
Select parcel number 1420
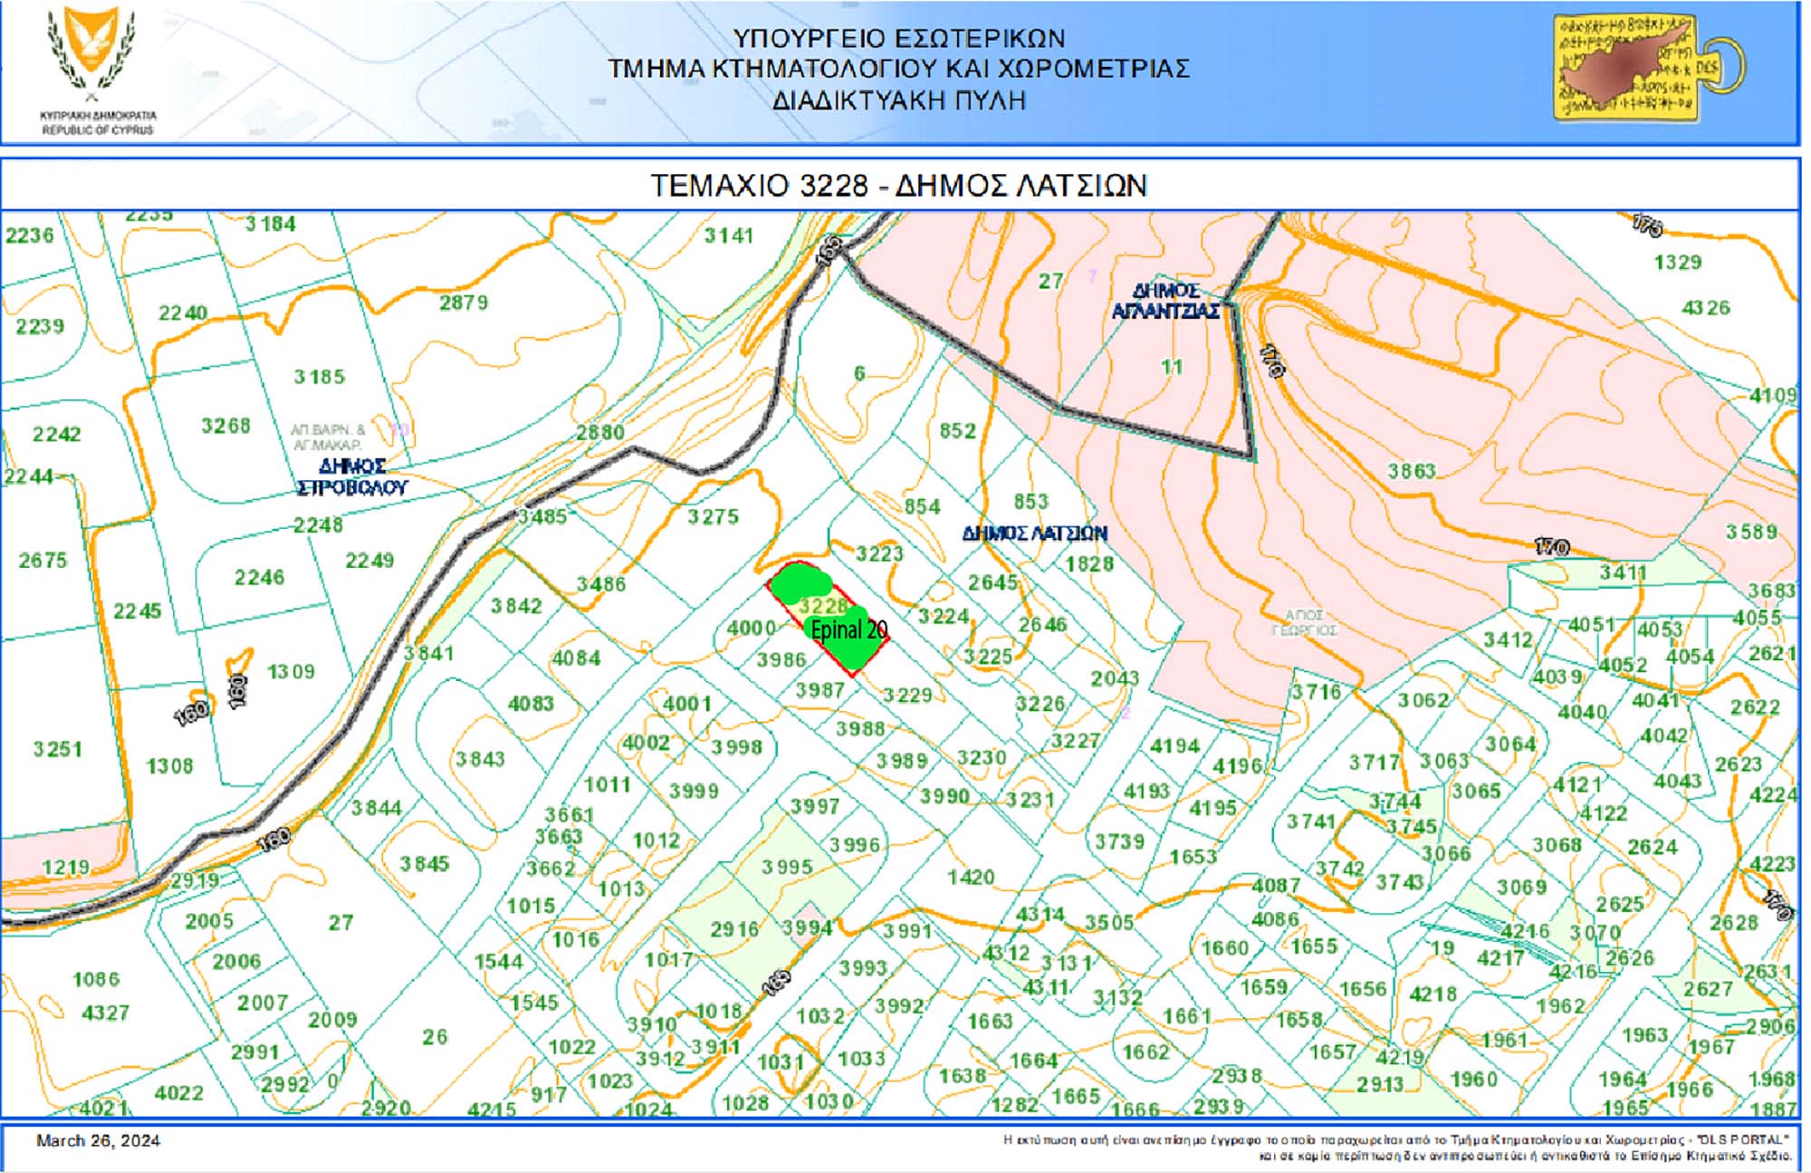[x=971, y=877]
